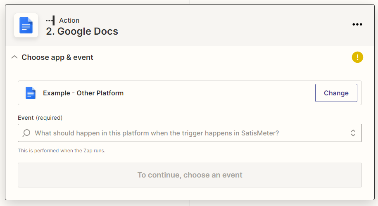Click the Event (required) field label
Image resolution: width=378 pixels, height=206 pixels.
coord(40,118)
